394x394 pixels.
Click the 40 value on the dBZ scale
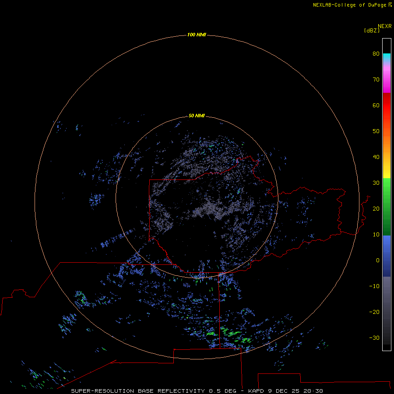coord(376,157)
